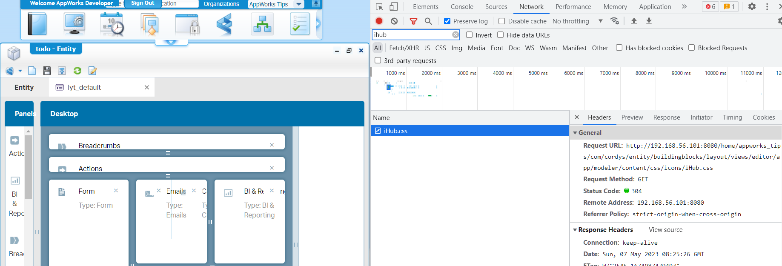Screen dimensions: 782x266
Task: Switch to the Console tab
Action: click(x=462, y=7)
